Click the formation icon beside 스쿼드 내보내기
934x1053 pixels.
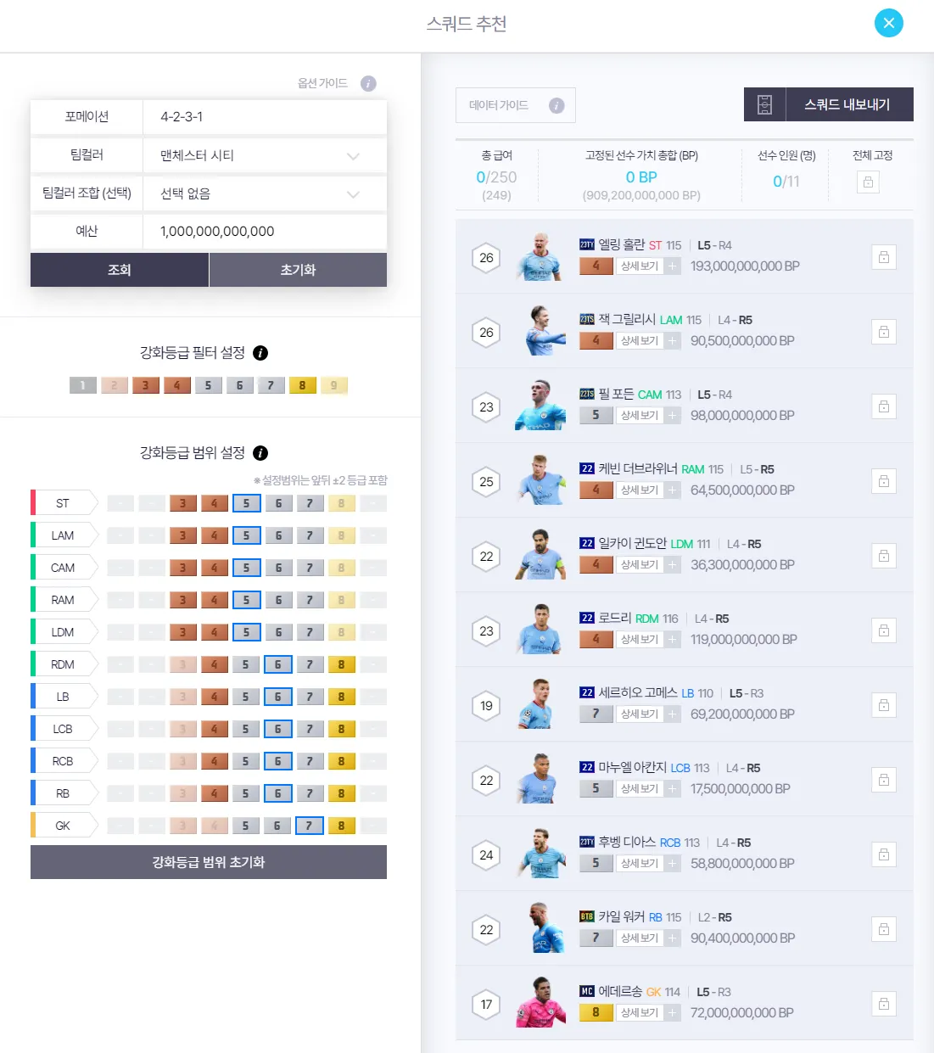click(x=764, y=104)
